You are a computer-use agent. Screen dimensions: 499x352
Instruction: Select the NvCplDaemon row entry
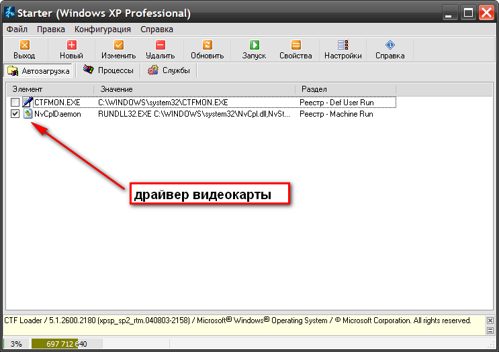click(57, 115)
